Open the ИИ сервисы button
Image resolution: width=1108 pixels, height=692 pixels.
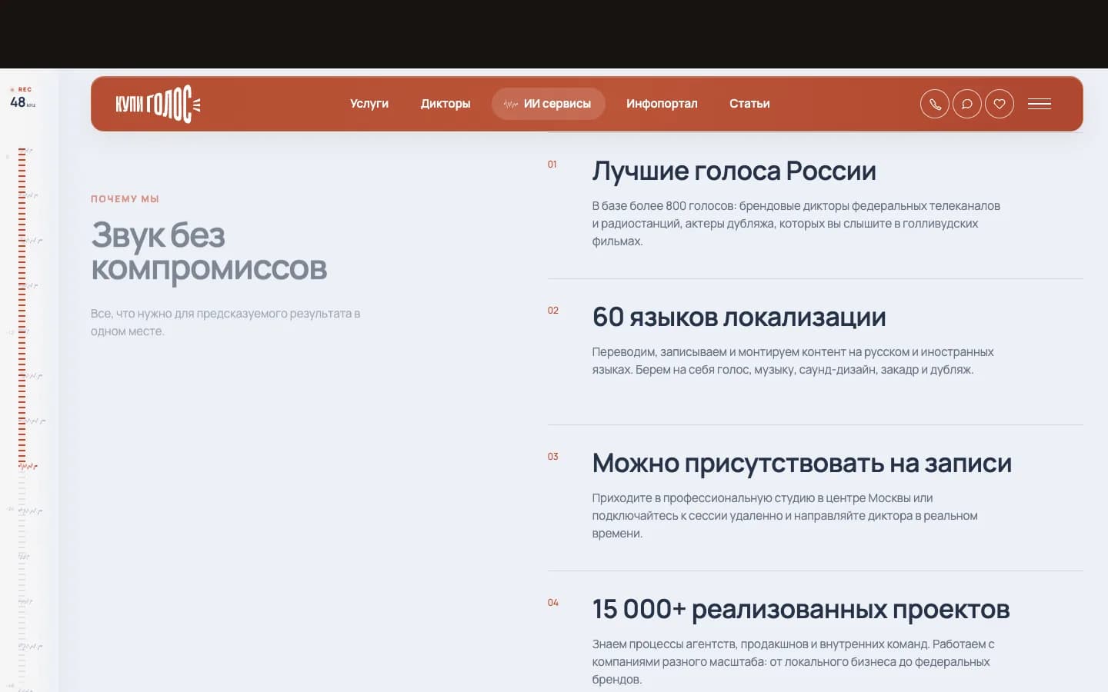point(549,104)
